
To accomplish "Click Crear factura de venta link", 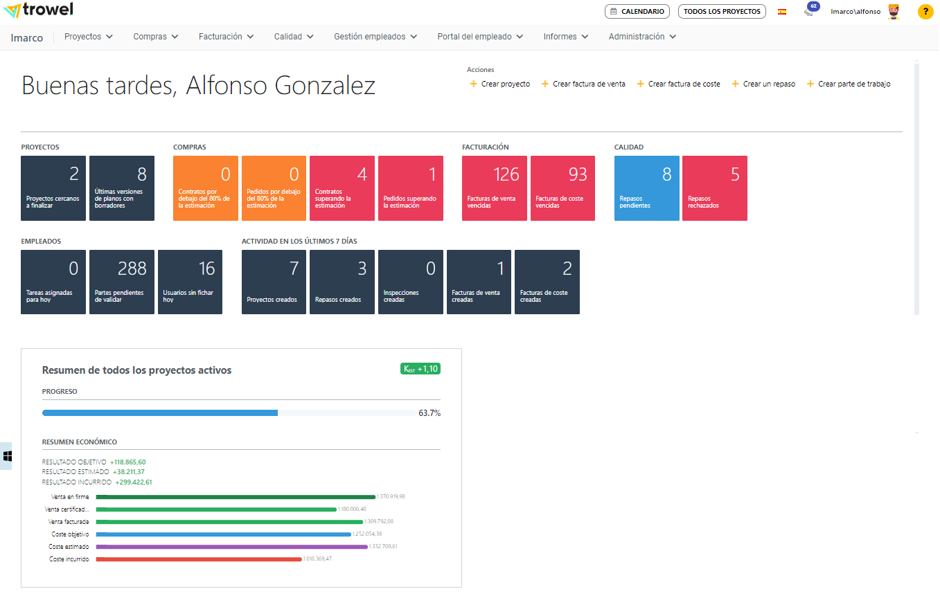I will pos(589,84).
